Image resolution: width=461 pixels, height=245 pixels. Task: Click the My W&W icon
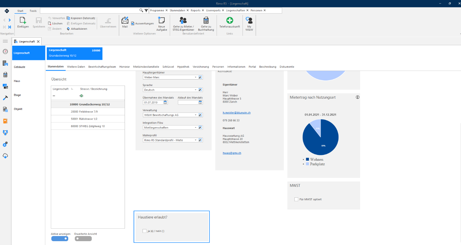(249, 20)
